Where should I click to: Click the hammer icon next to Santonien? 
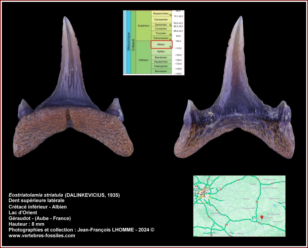click(x=170, y=25)
